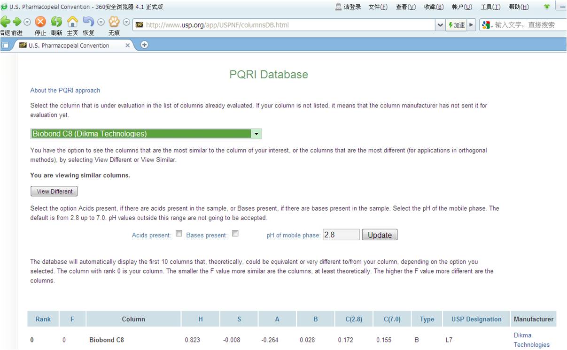Tick the Bases present checkbox
The width and height of the screenshot is (567, 350).
pos(235,233)
